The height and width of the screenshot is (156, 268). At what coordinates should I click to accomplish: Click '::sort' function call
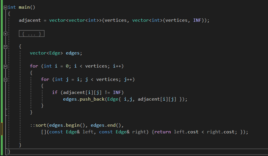[x=38, y=125]
